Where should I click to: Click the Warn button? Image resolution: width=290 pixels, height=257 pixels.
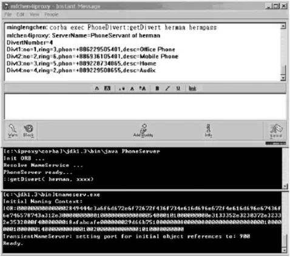pos(13,131)
